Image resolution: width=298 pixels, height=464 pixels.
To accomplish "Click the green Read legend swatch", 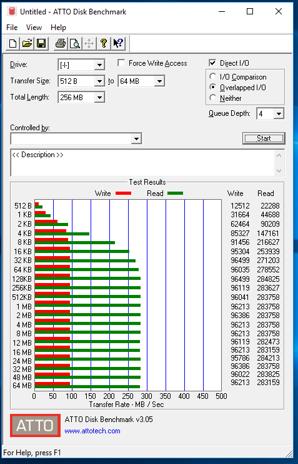I will 175,193.
